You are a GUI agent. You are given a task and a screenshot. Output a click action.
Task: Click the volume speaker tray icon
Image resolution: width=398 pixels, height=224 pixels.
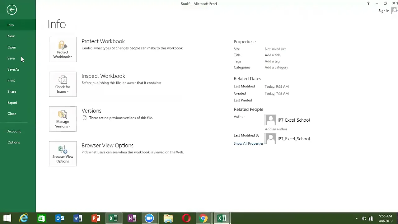point(363,219)
